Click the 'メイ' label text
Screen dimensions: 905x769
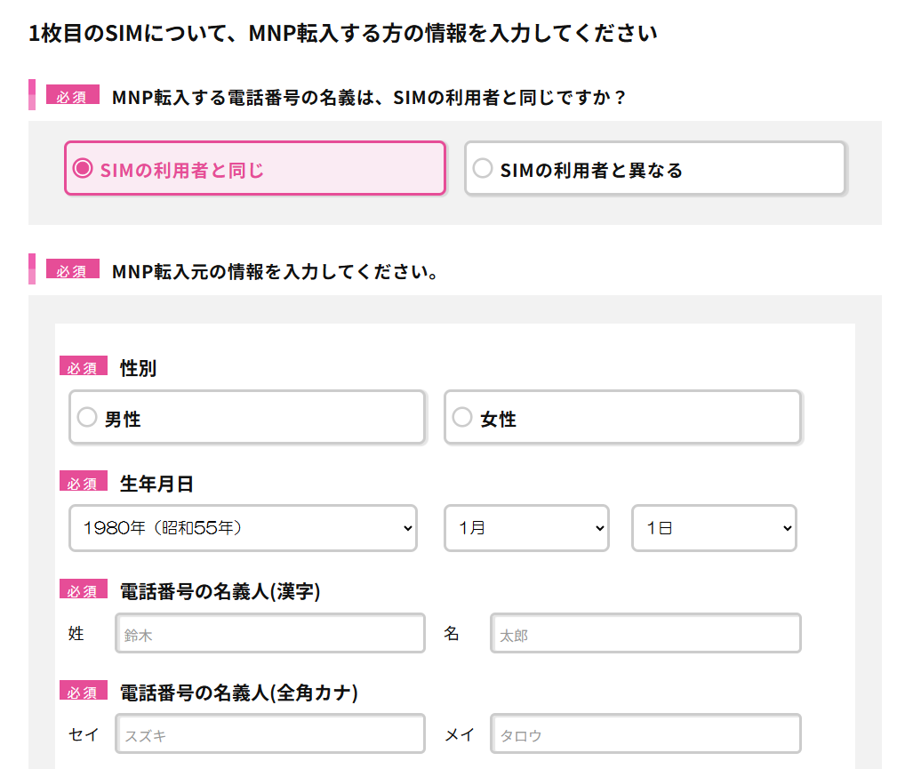[460, 734]
